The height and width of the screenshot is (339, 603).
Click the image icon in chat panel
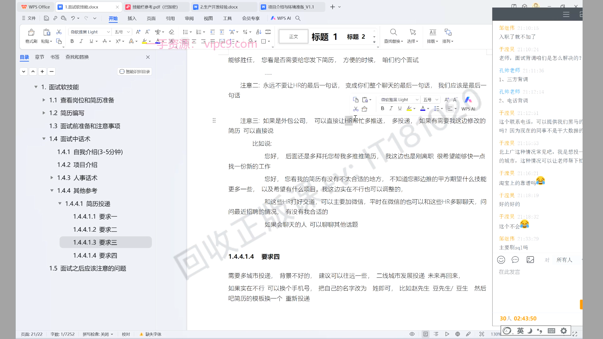point(530,260)
